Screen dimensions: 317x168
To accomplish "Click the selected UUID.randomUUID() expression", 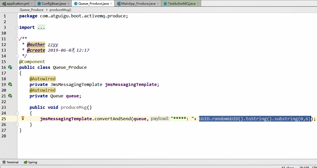I will click(255, 119).
